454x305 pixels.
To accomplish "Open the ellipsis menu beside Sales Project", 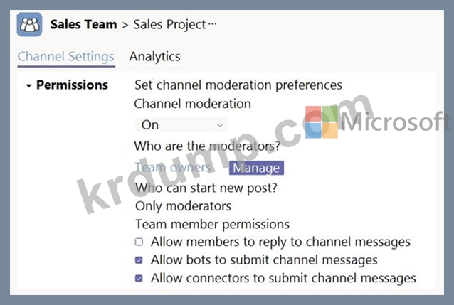I will coord(211,25).
